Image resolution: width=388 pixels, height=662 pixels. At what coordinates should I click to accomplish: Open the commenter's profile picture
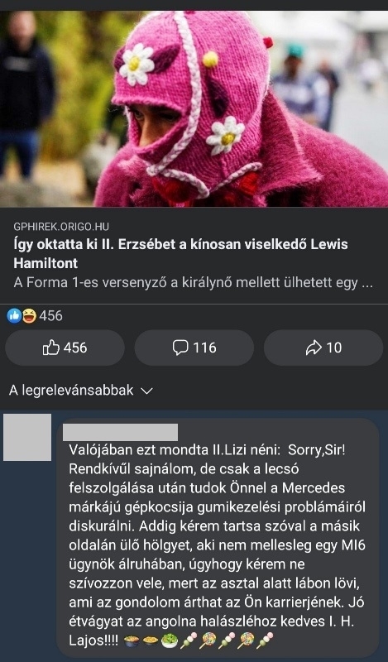[x=27, y=437]
